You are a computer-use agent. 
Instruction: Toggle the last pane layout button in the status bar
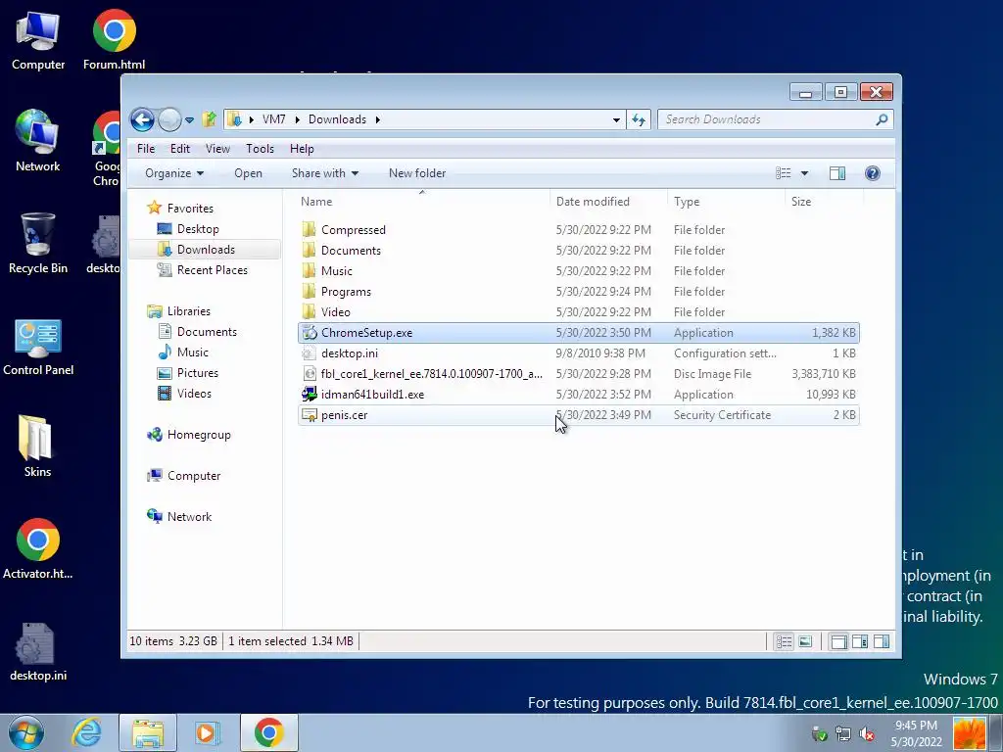point(882,641)
